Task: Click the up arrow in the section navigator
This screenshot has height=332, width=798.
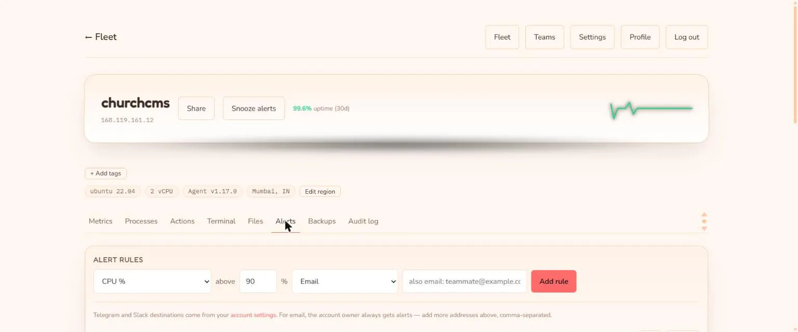Action: 704,215
